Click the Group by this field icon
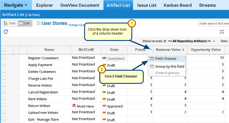 (x=152, y=67)
